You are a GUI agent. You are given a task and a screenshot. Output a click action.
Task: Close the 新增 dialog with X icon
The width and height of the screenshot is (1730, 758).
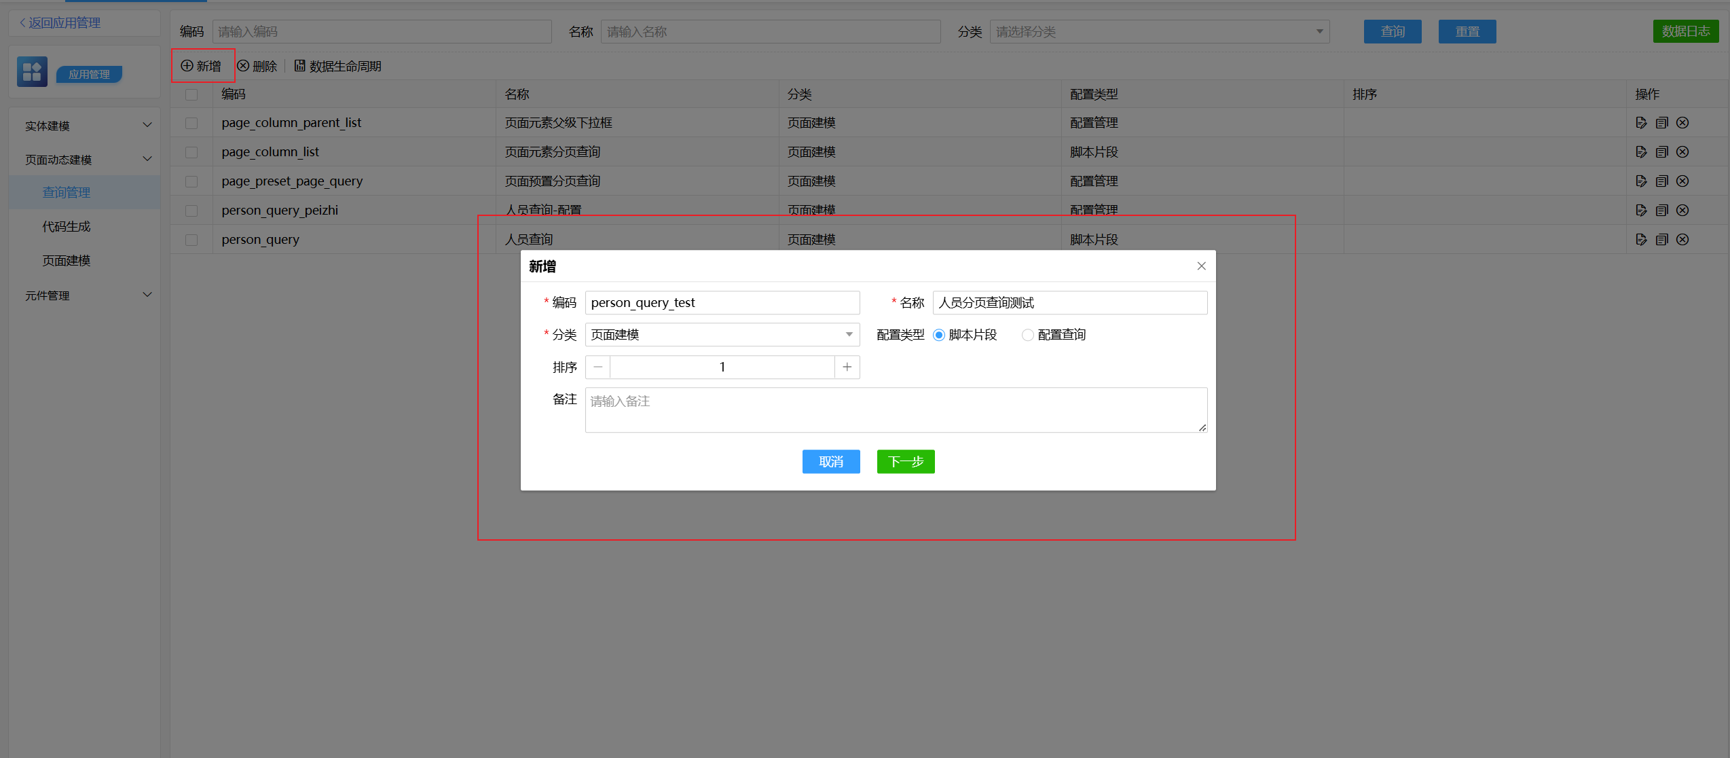coord(1201,266)
